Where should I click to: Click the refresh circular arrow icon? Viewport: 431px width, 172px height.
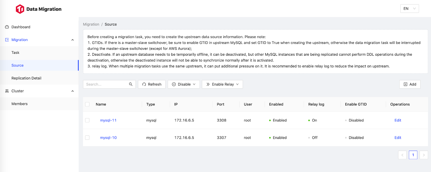tap(144, 84)
